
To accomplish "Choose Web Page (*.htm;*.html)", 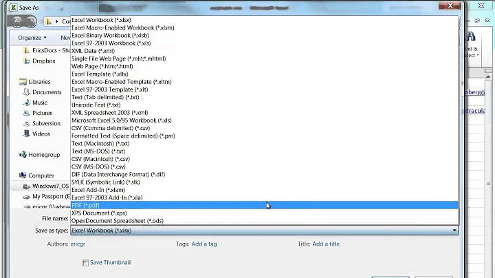I will 265,66.
